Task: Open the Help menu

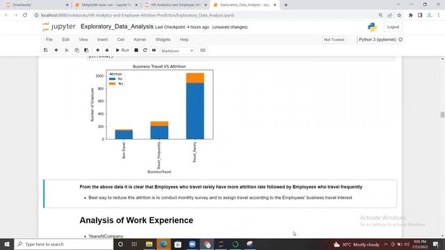Action: coord(184,40)
